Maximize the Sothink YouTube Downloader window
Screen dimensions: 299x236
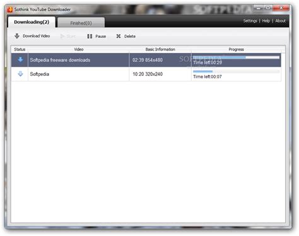[x=268, y=8]
